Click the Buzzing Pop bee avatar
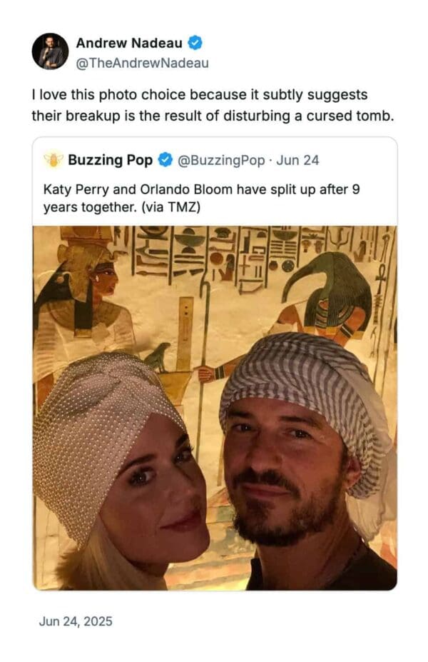The width and height of the screenshot is (428, 662). [x=53, y=160]
